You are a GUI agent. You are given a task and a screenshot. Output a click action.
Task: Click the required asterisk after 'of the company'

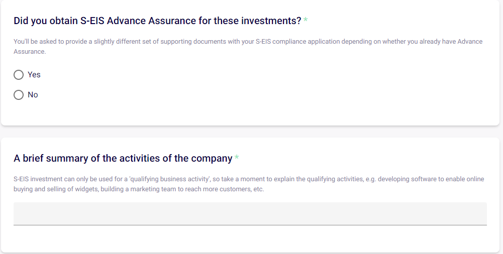point(236,157)
